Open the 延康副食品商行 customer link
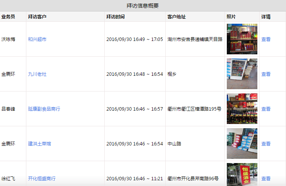Viewport: 286px width, 186px height. pos(44,109)
